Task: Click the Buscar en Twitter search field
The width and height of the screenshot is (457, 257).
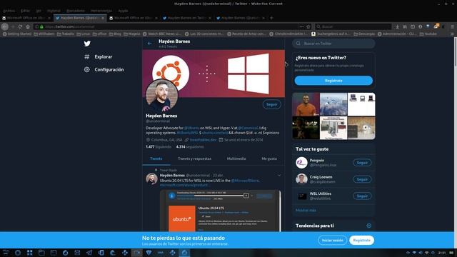Action: pos(333,44)
